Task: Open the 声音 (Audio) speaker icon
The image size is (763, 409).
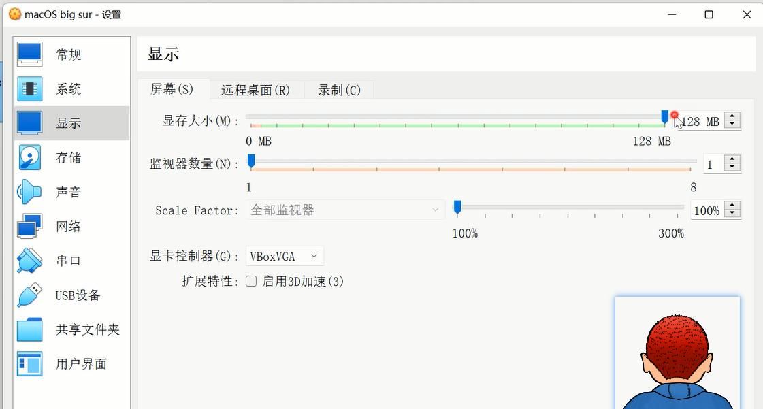Action: tap(30, 192)
